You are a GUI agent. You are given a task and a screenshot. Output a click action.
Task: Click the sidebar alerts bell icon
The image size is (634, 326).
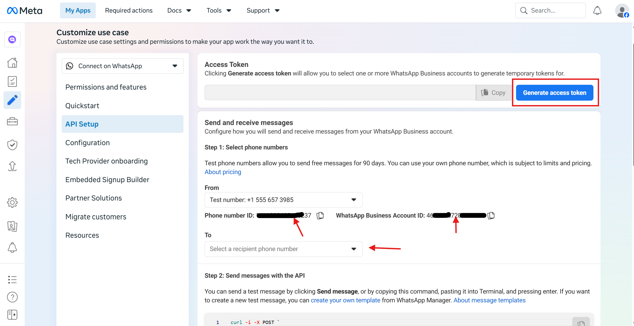click(12, 248)
